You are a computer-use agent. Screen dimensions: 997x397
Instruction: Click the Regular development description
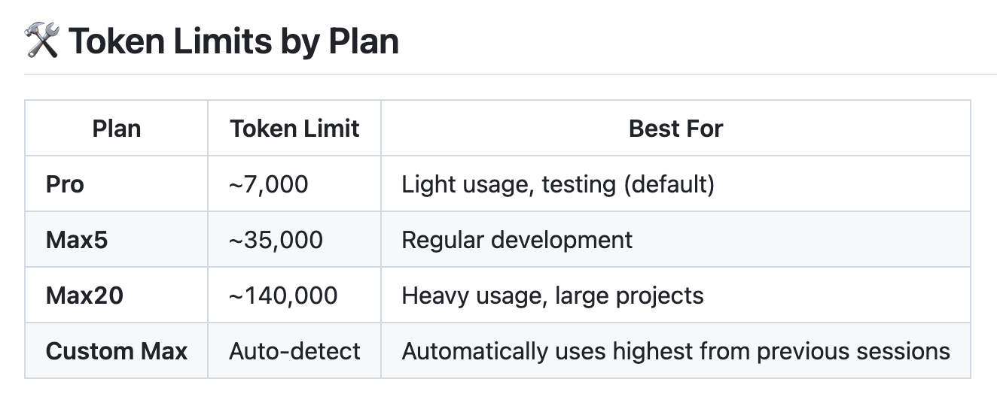click(517, 240)
